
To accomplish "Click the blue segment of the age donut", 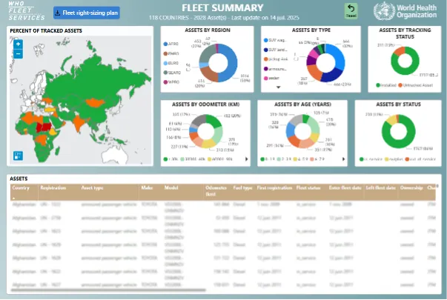I will pyautogui.click(x=290, y=130).
